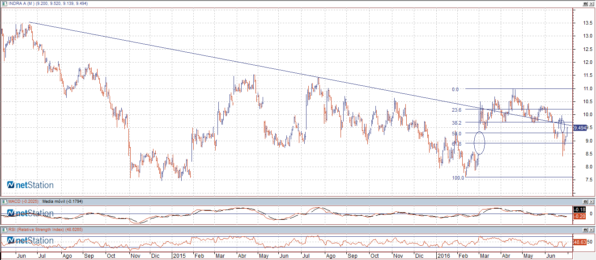
Task: Click the Fibonacci 38.2 level label
Action: pos(456,122)
